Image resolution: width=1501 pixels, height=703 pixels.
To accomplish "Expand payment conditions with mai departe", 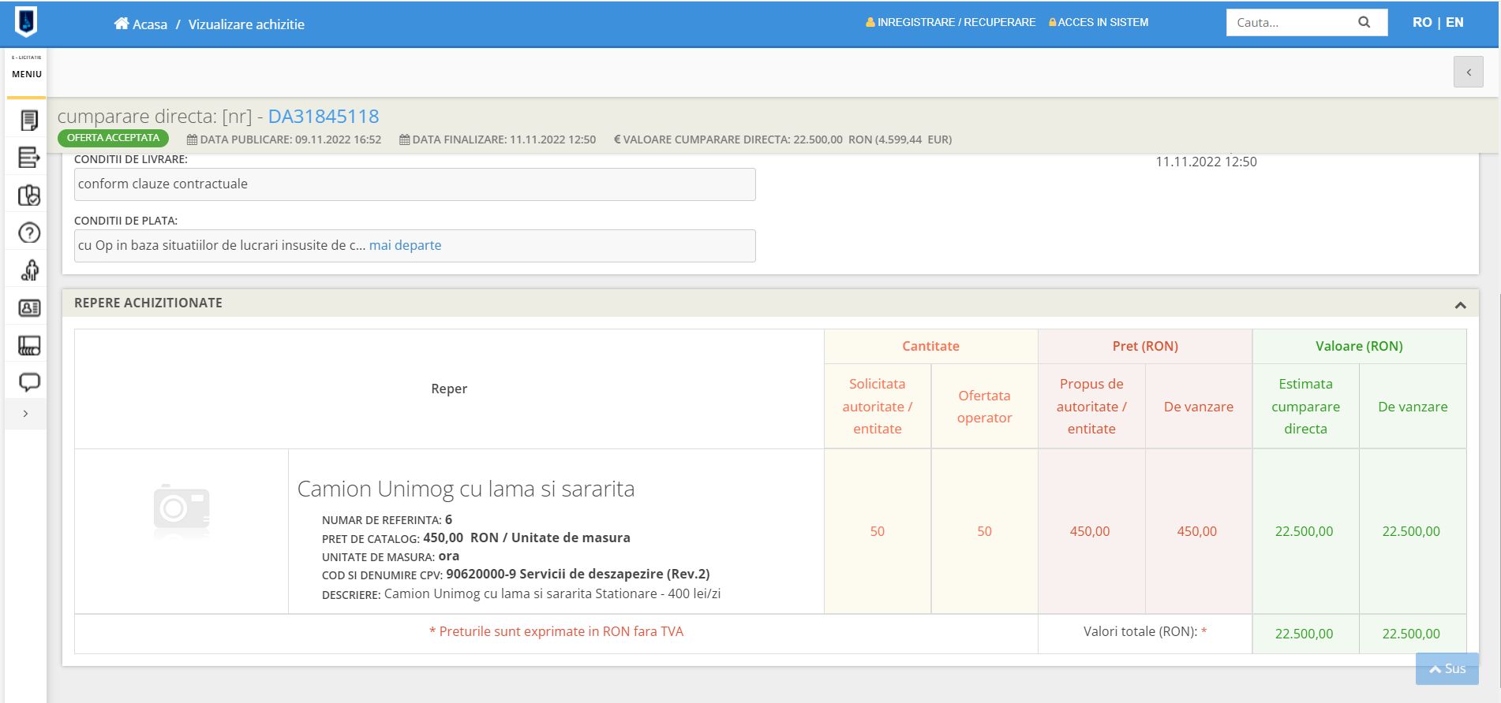I will point(405,245).
